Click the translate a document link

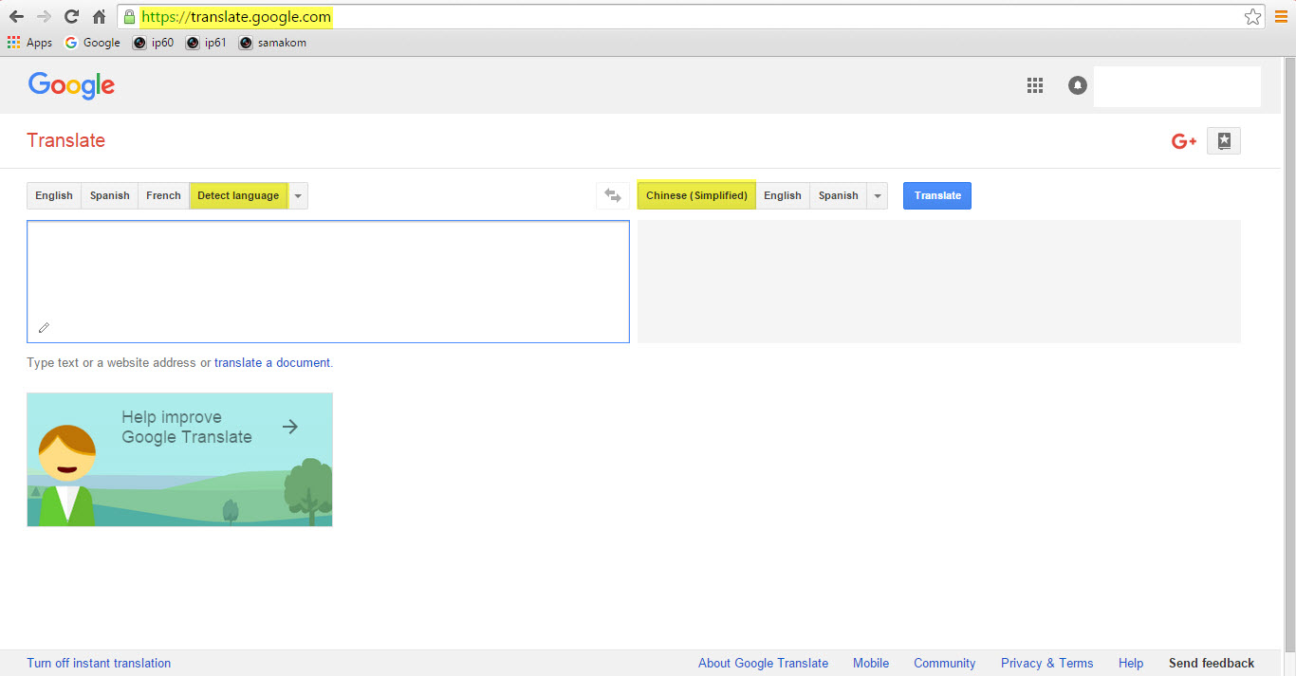coord(272,362)
